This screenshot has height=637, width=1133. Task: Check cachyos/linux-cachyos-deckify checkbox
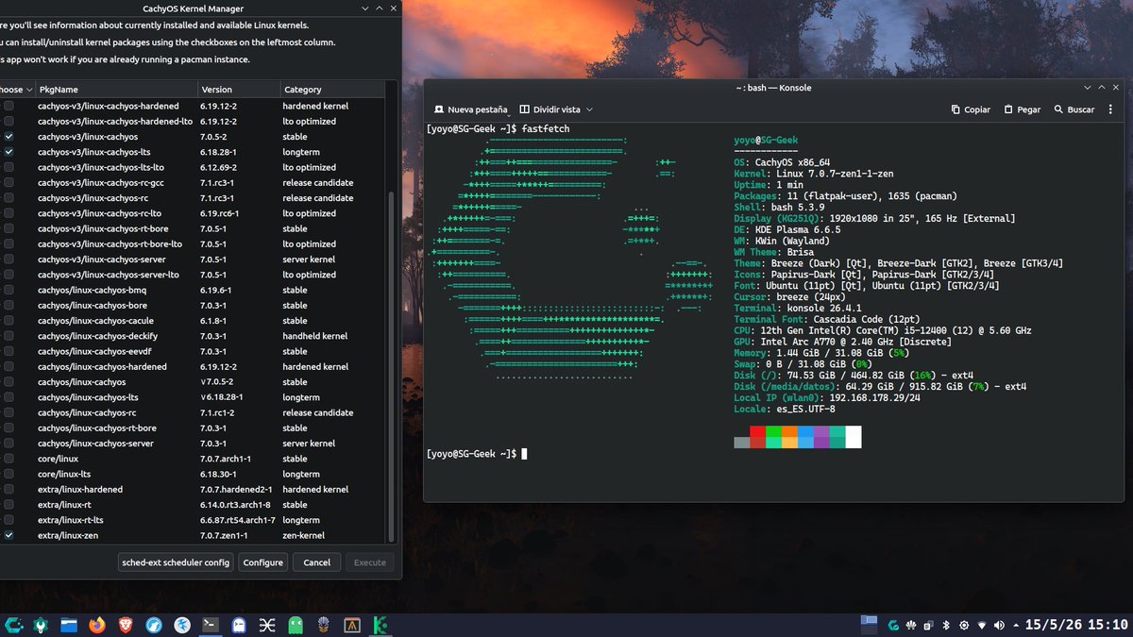pyautogui.click(x=9, y=336)
